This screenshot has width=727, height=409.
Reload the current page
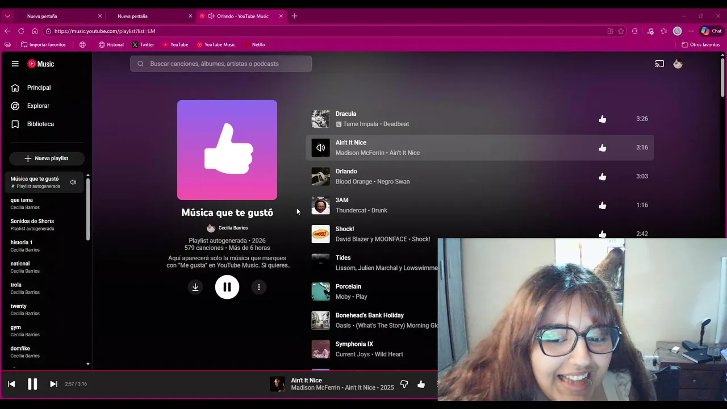21,31
